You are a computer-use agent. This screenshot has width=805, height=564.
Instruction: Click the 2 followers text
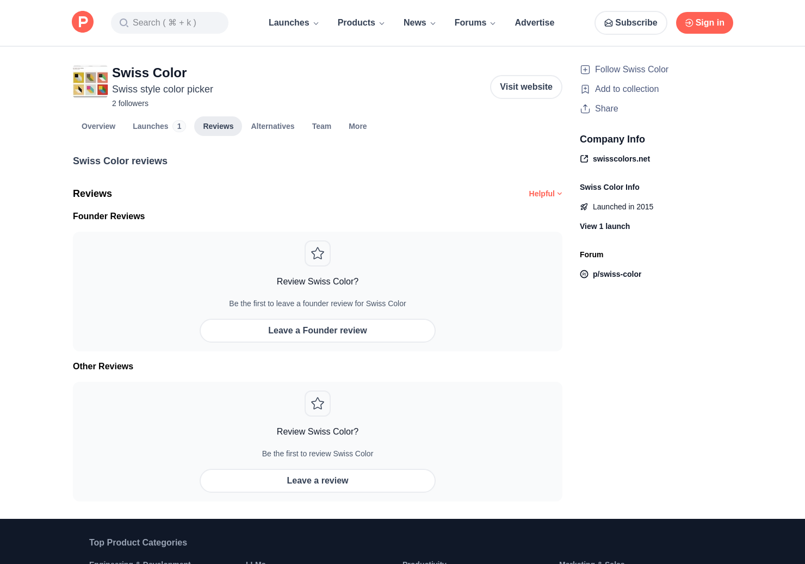pos(130,103)
